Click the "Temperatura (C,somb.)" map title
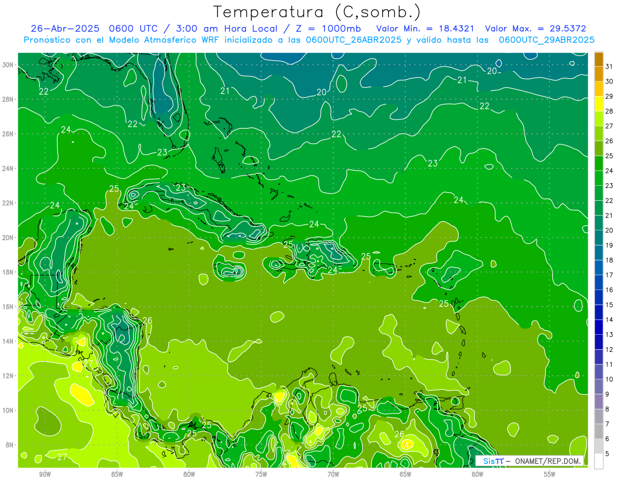 tap(317, 12)
